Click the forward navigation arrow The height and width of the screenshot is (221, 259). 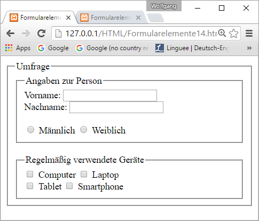pos(26,34)
